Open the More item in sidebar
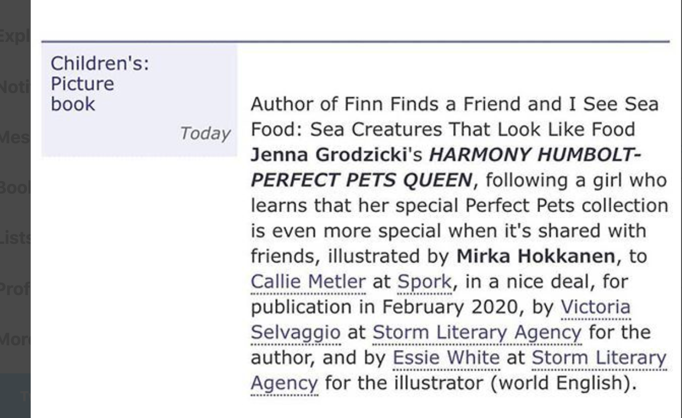 pos(15,339)
